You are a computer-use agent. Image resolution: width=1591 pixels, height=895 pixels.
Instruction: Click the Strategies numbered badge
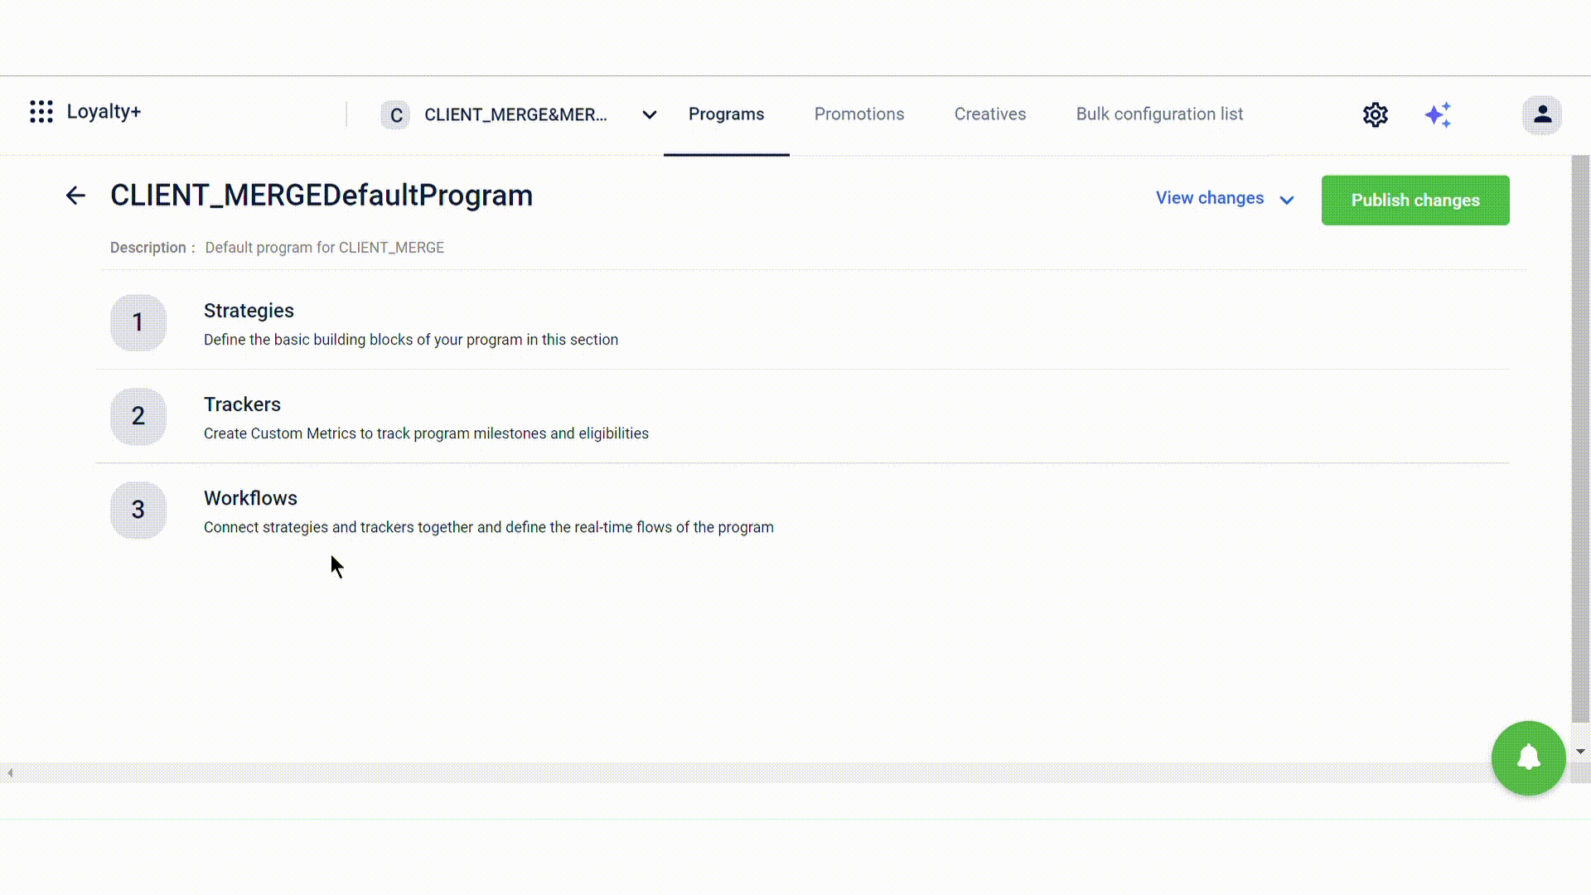pos(137,322)
